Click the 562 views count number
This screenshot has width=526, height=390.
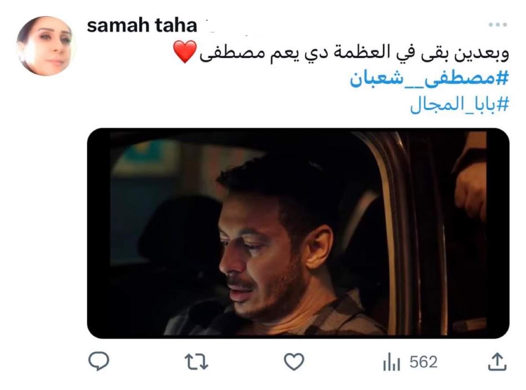coord(423,362)
